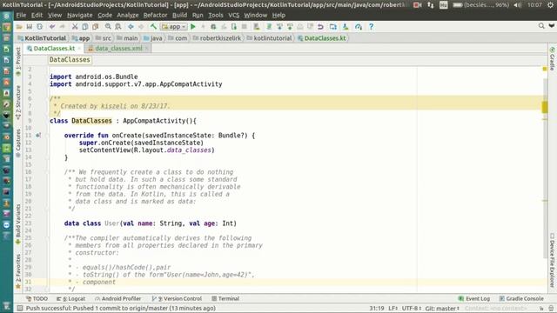Open the Tools menu
Viewport: 557px width, 313px height.
(x=216, y=16)
